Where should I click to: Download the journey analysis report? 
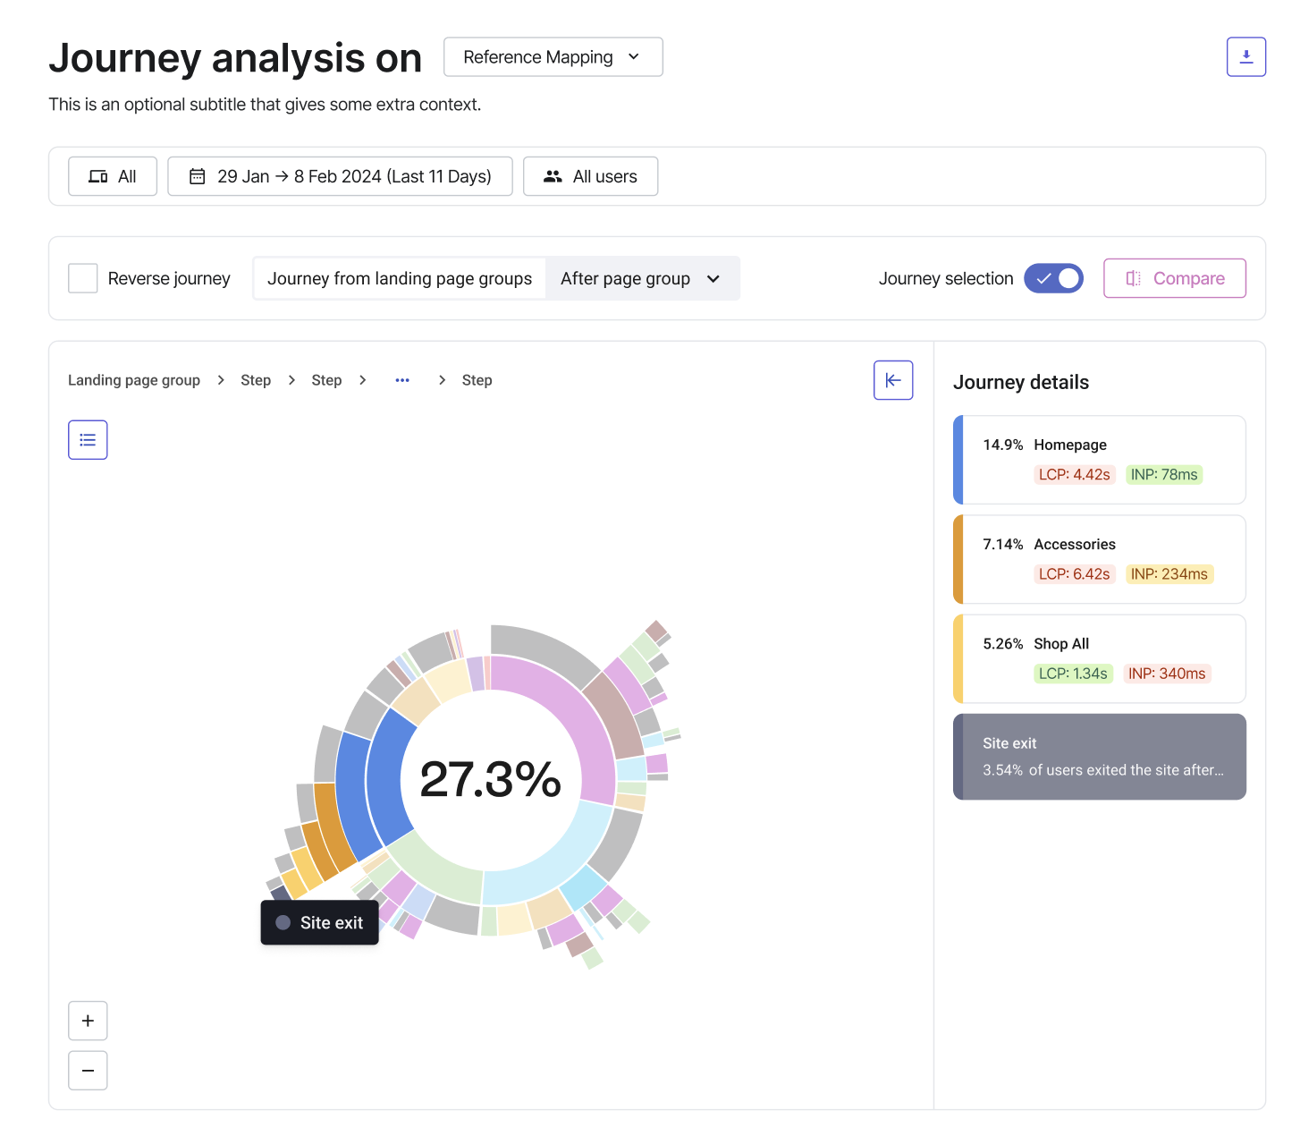pos(1245,56)
